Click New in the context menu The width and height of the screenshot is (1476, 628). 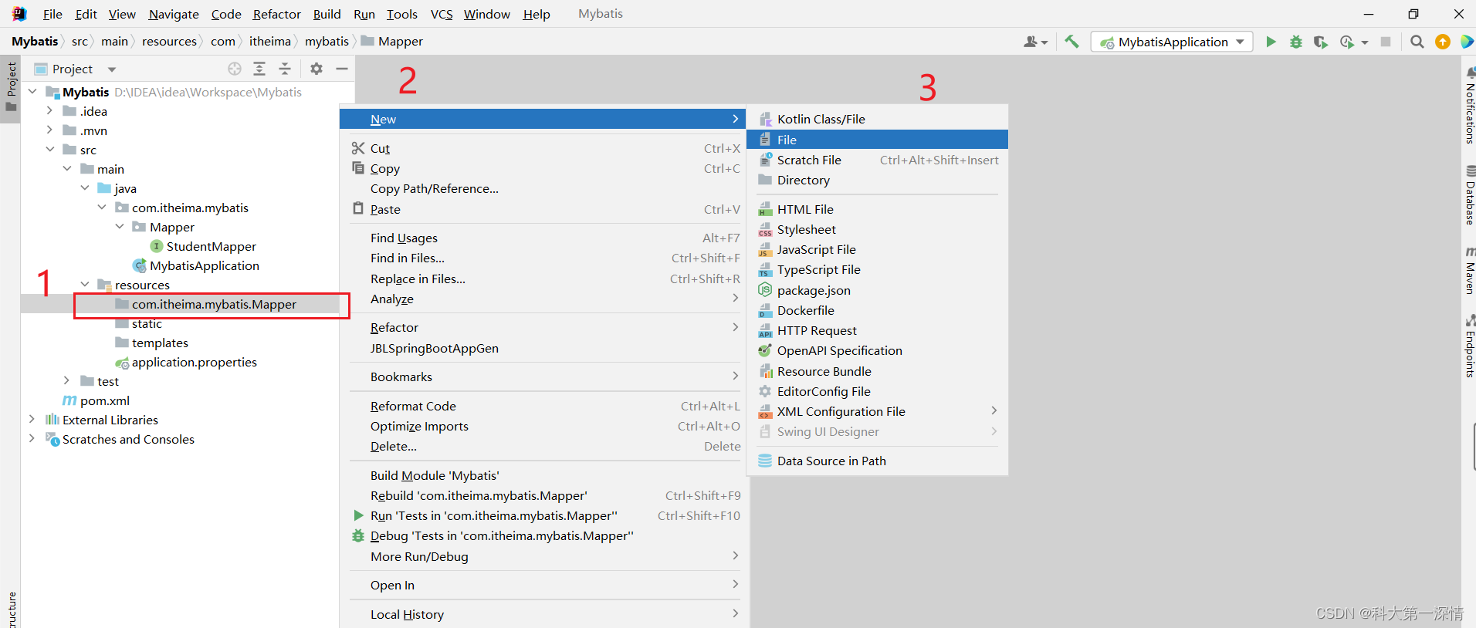pyautogui.click(x=543, y=119)
